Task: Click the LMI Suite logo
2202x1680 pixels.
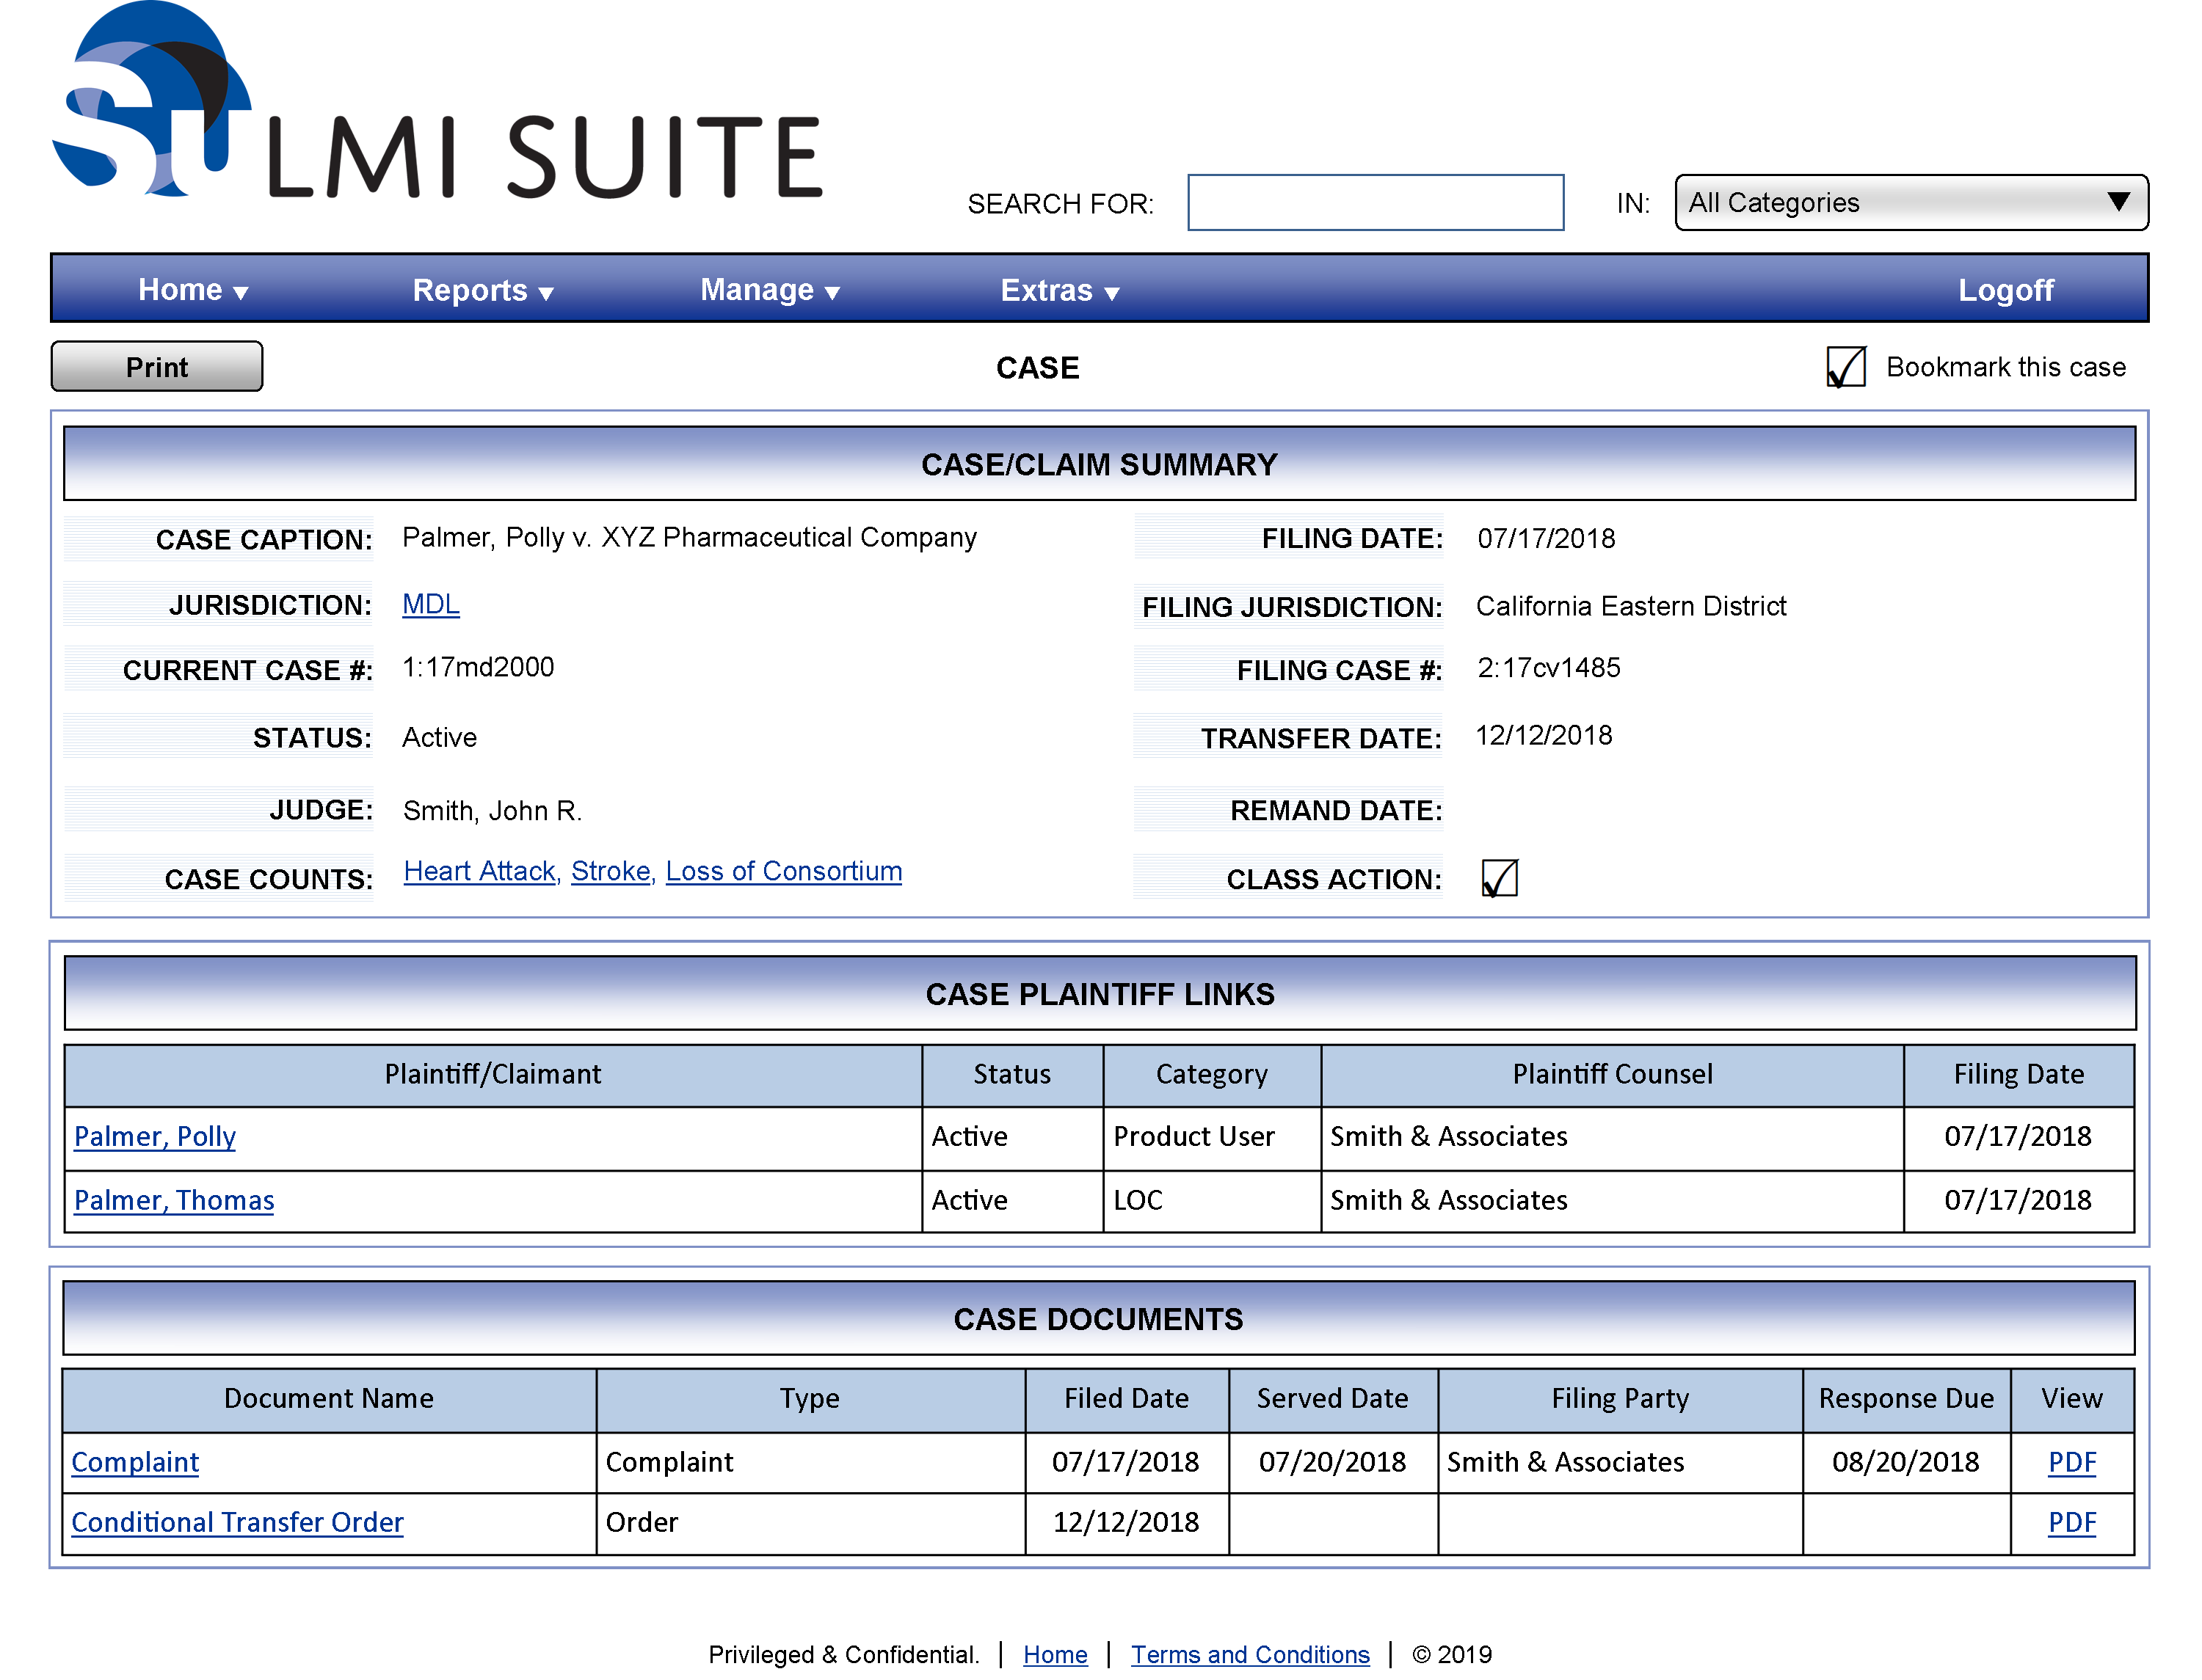Action: coord(437,101)
